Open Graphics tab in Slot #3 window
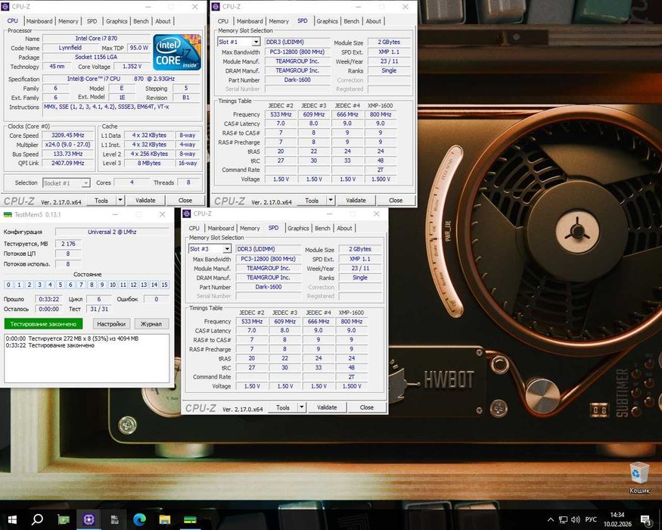The image size is (662, 530). click(x=298, y=228)
